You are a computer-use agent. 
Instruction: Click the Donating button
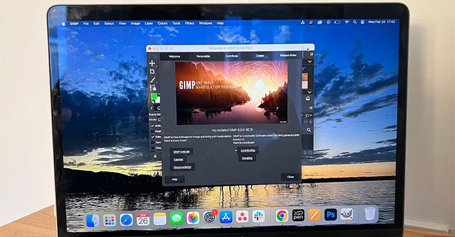point(247,158)
